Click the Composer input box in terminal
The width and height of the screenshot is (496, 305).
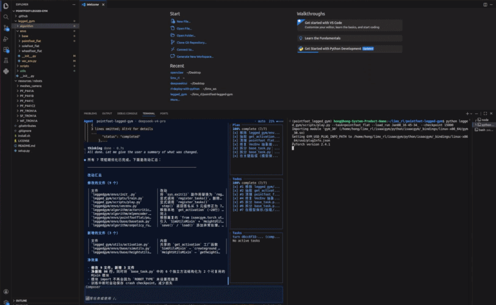coord(184,295)
